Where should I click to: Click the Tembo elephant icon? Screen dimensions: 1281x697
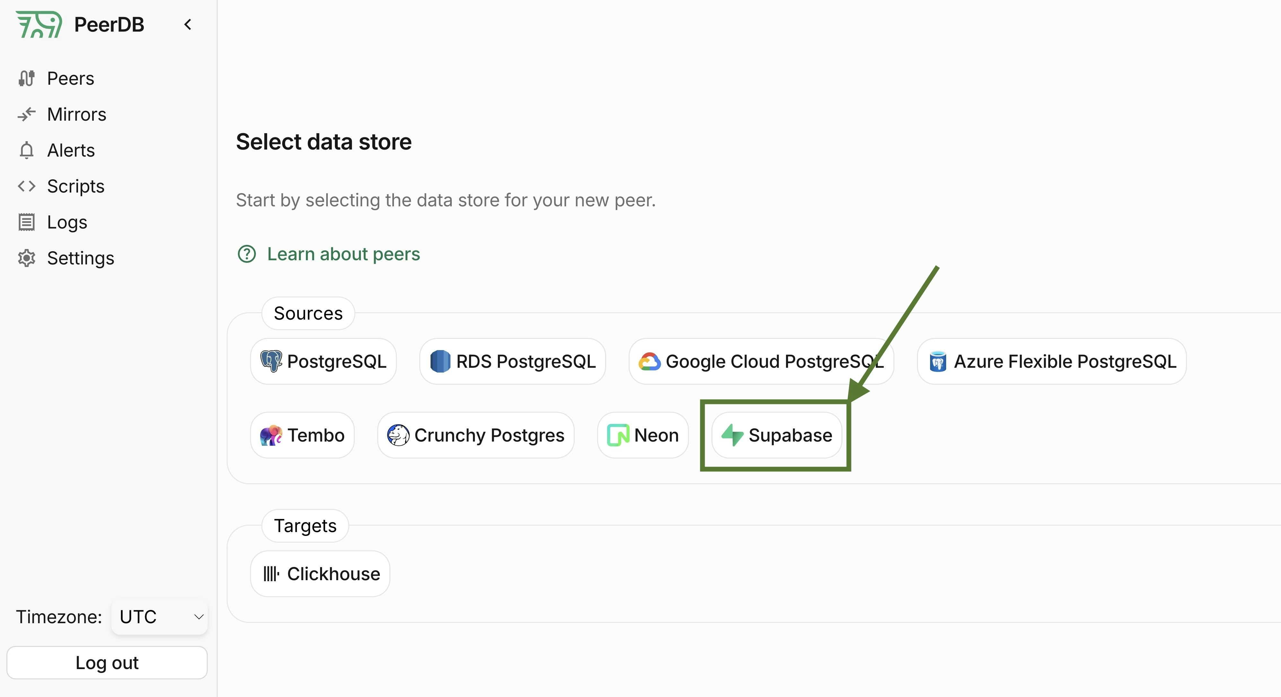pos(271,435)
